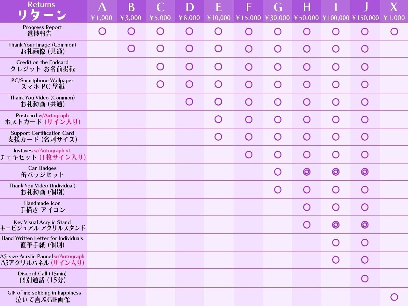
Task: Click the PC/Smartphone Wallpaper row label
Action: click(42, 84)
